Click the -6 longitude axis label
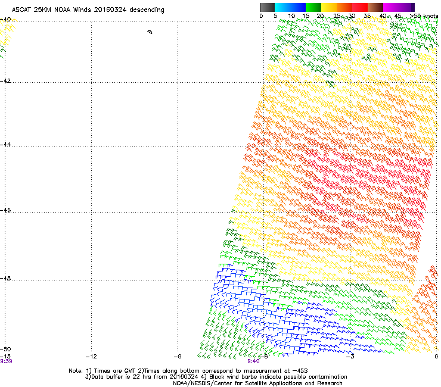The image size is (441, 387). point(263,357)
